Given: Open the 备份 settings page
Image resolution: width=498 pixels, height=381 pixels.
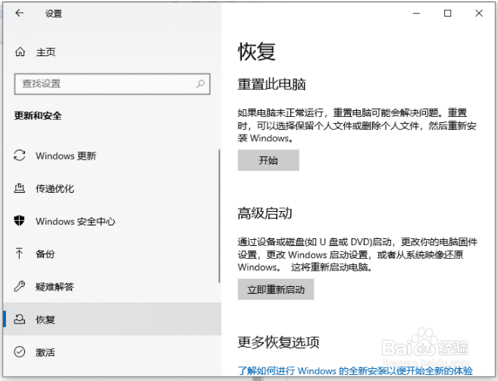Looking at the screenshot, I should [x=112, y=253].
